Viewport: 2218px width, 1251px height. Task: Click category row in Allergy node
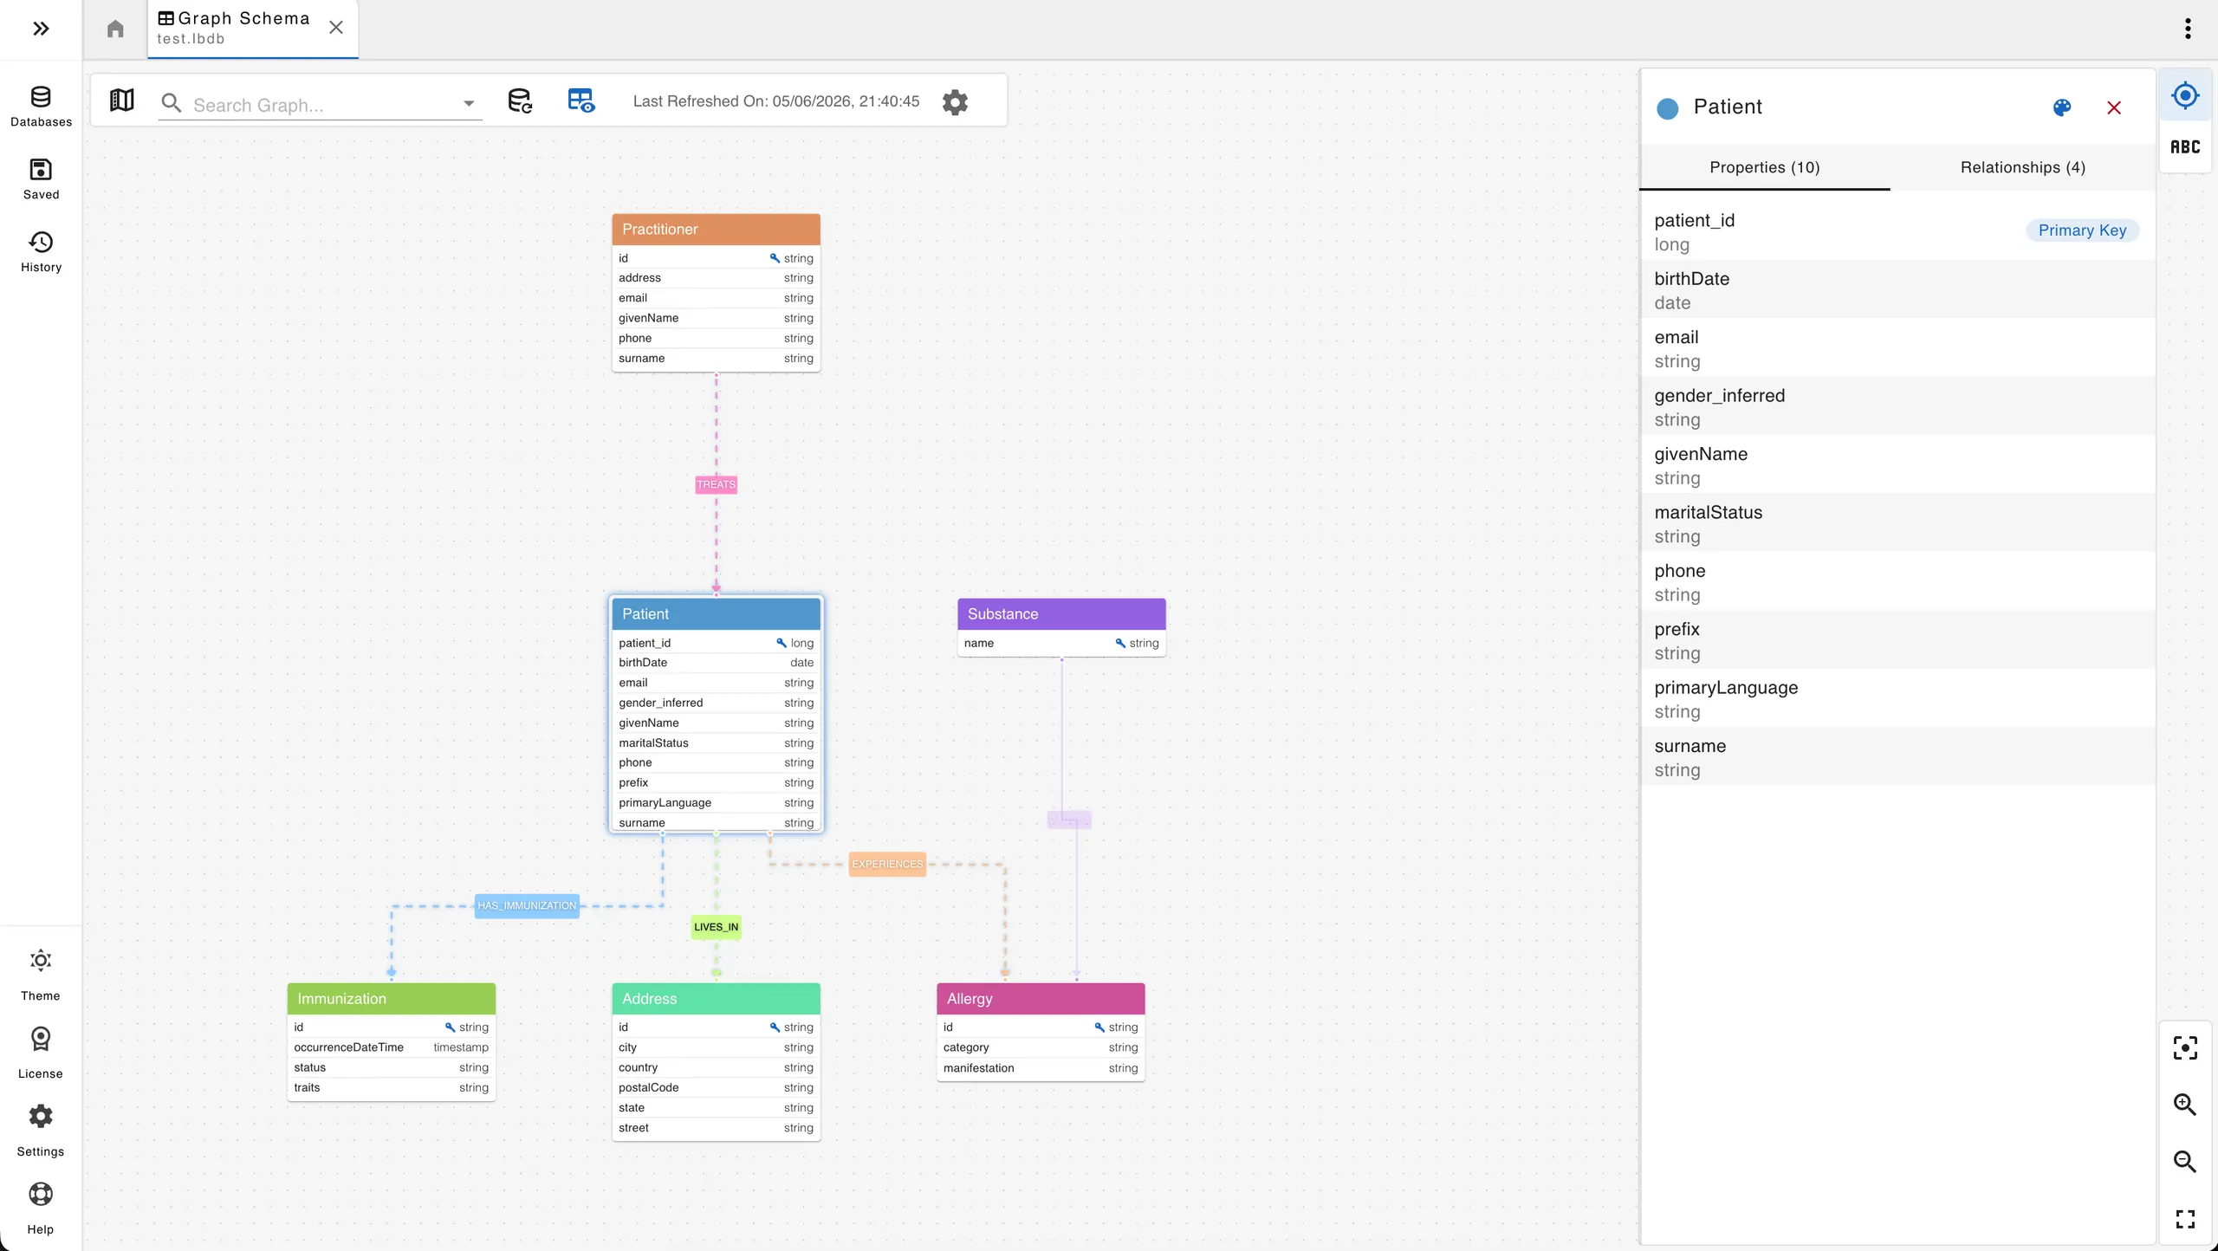1041,1047
